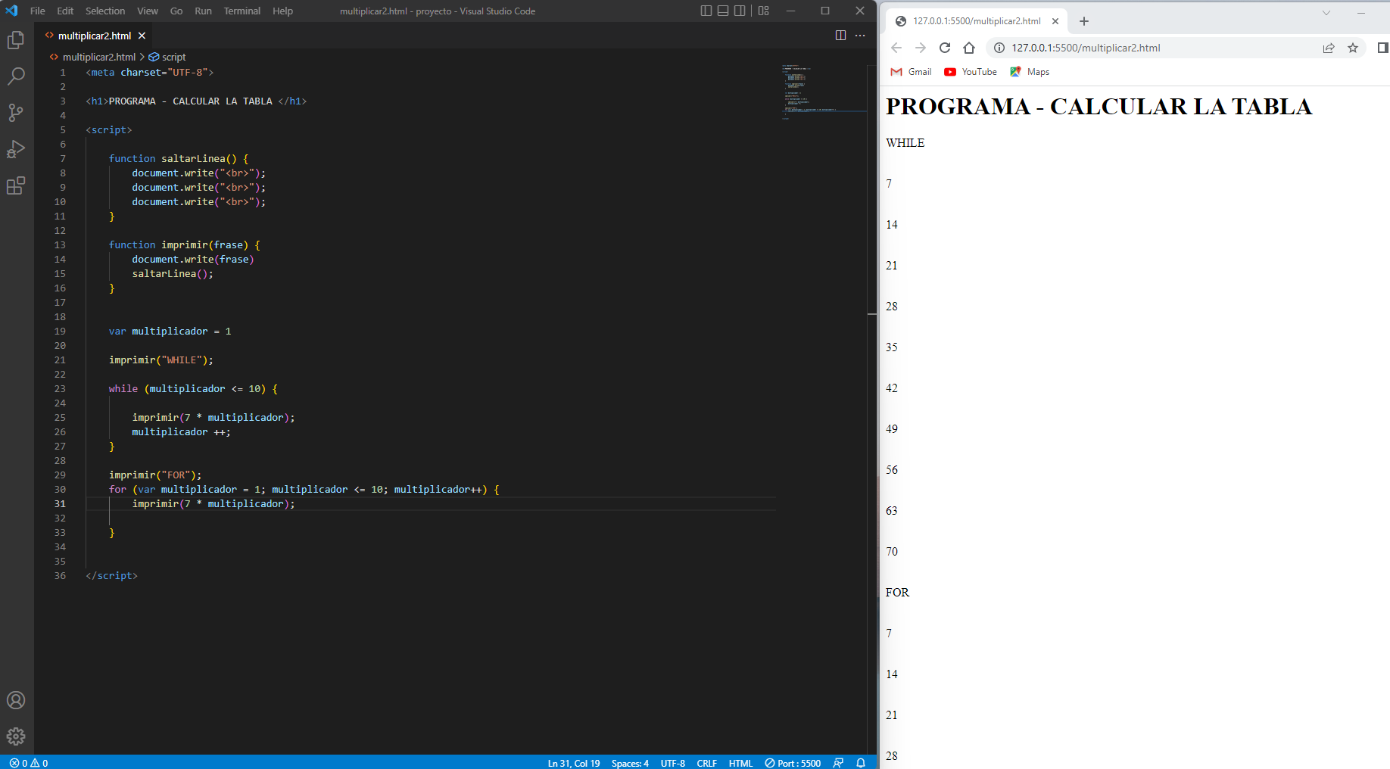This screenshot has height=769, width=1390.
Task: Click the feedback icon in status bar
Action: click(x=838, y=763)
